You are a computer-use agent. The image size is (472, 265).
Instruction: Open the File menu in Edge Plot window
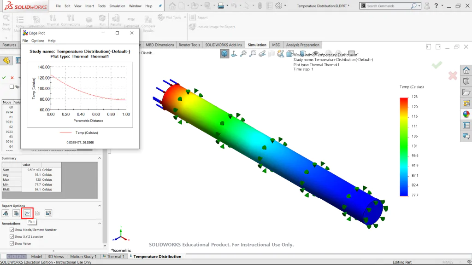tap(25, 40)
